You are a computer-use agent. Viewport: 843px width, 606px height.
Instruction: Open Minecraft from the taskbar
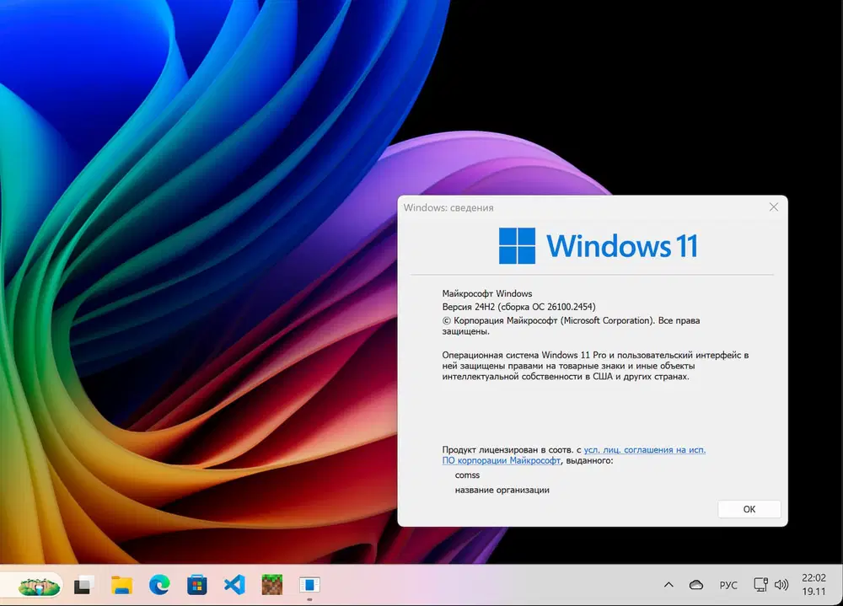click(271, 584)
